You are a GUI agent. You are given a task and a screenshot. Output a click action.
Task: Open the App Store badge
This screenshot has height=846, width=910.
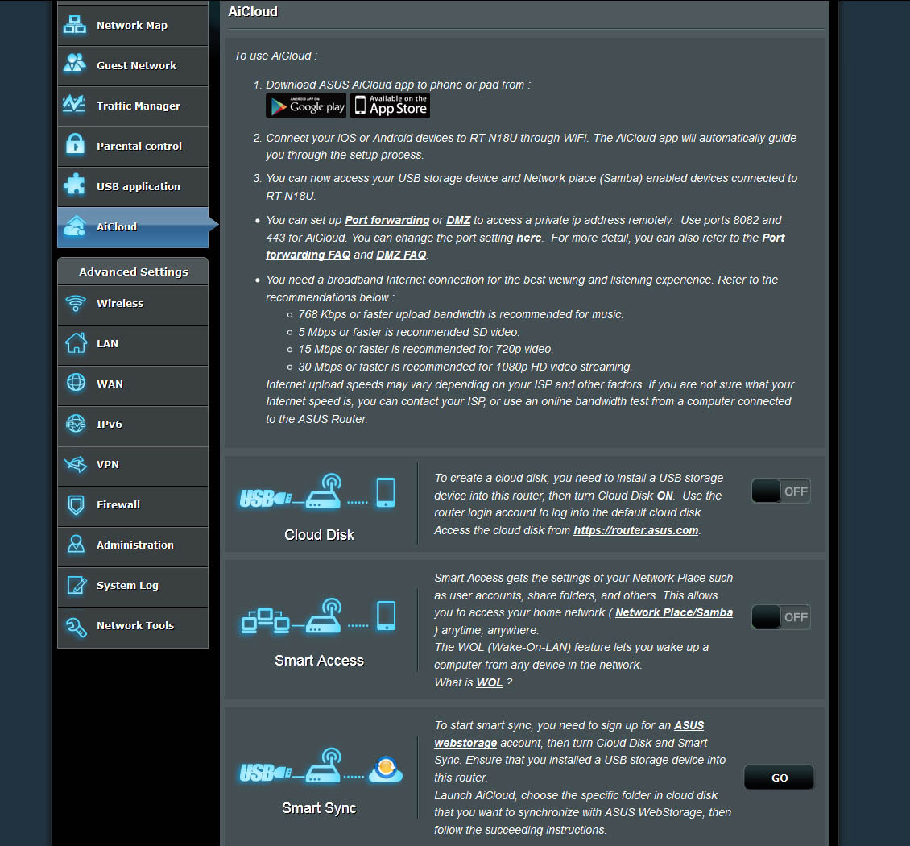(390, 106)
